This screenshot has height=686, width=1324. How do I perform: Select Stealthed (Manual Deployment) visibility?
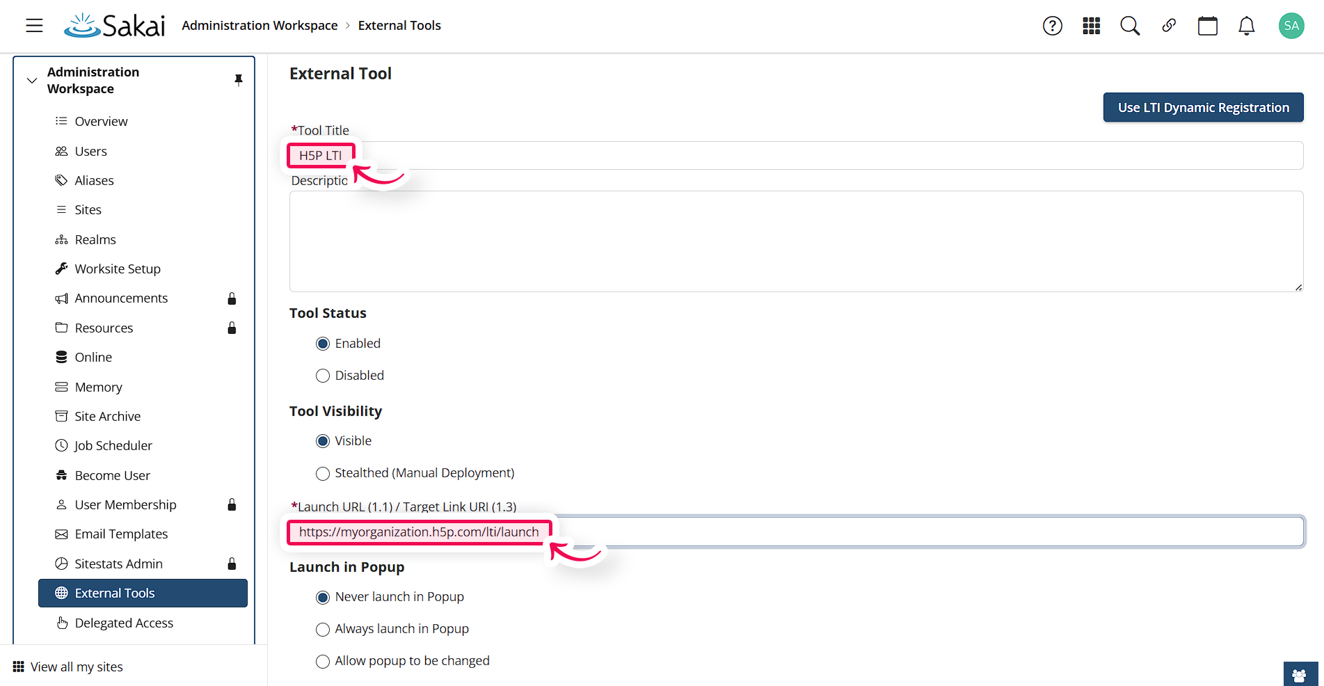[323, 473]
